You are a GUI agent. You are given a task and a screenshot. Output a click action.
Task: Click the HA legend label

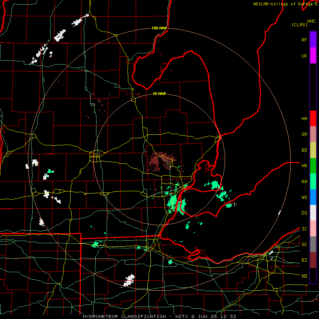(304, 119)
